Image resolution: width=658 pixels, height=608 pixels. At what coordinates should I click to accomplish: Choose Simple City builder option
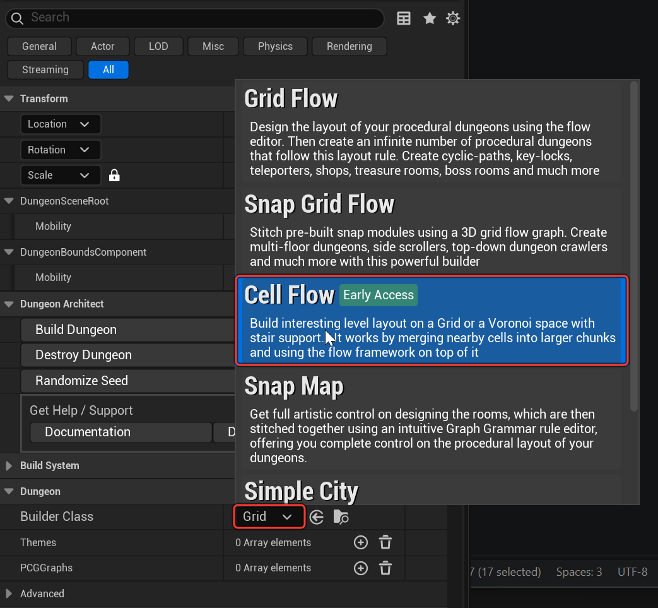click(x=432, y=490)
